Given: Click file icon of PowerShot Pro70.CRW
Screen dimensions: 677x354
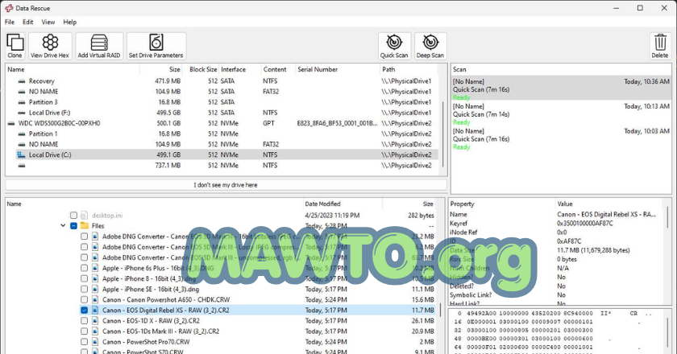Looking at the screenshot, I should (95, 342).
